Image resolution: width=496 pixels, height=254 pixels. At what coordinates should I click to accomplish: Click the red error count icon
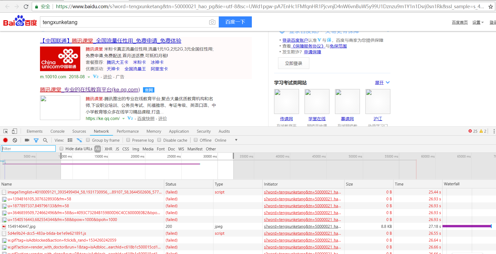pos(470,131)
